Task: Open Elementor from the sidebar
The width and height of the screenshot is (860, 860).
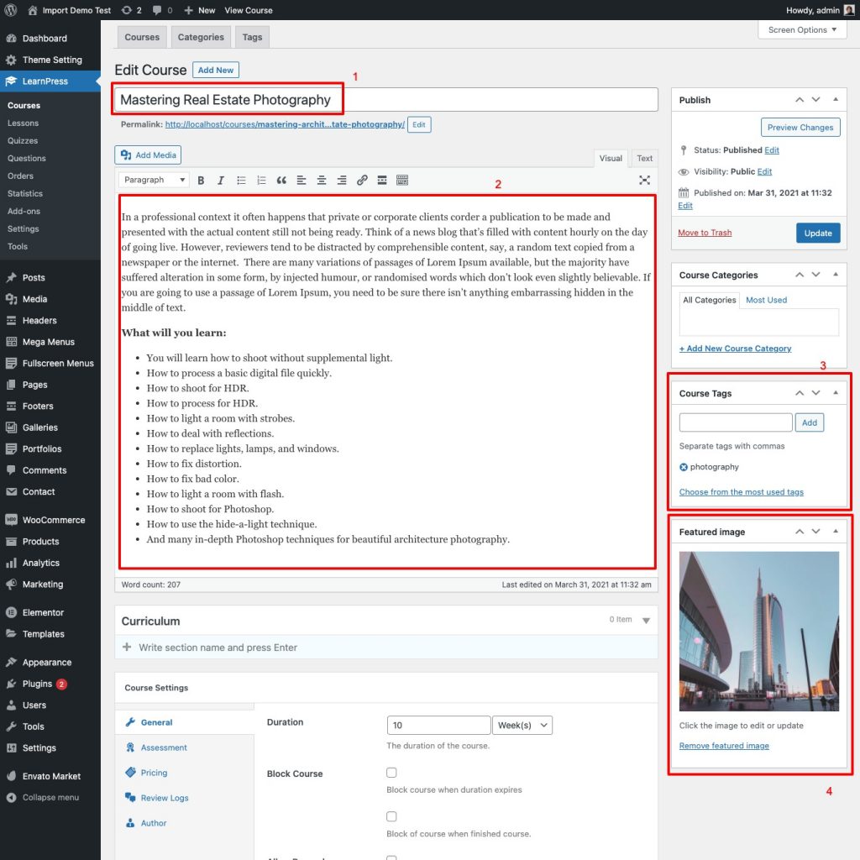Action: (44, 612)
